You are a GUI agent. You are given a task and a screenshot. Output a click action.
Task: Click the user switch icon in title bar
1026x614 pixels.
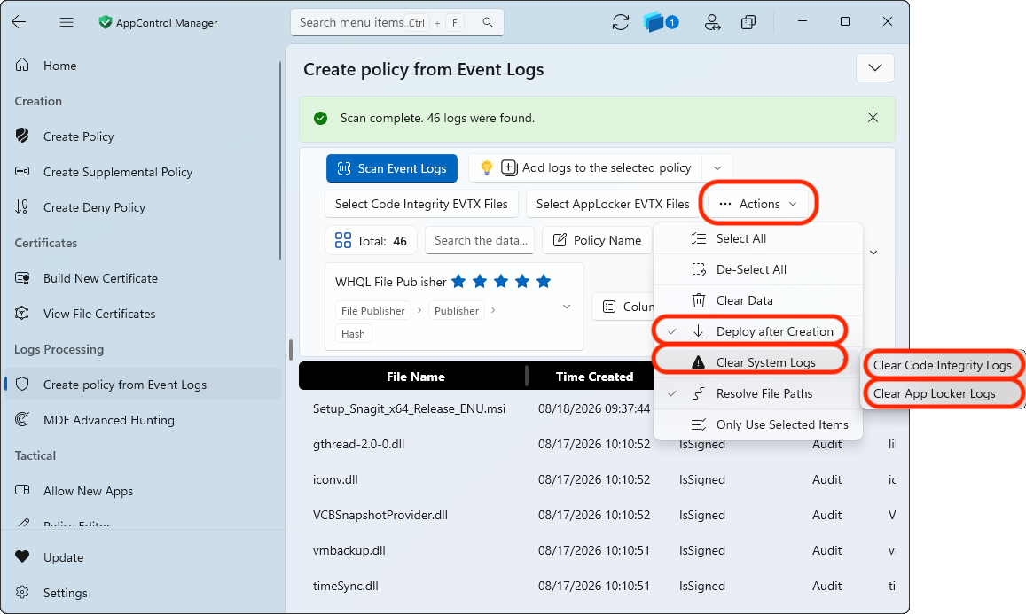click(712, 23)
